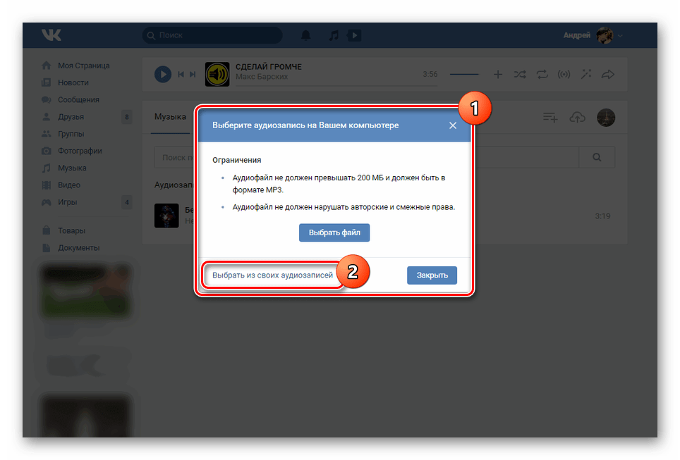Click the audio track thumbnail in list
Image resolution: width=680 pixels, height=460 pixels.
tap(166, 216)
